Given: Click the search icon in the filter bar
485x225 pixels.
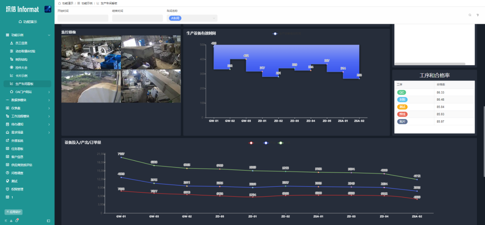Looking at the screenshot, I should 470,15.
